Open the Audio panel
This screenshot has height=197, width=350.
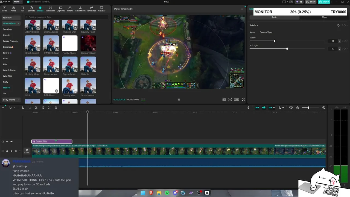tap(13, 9)
